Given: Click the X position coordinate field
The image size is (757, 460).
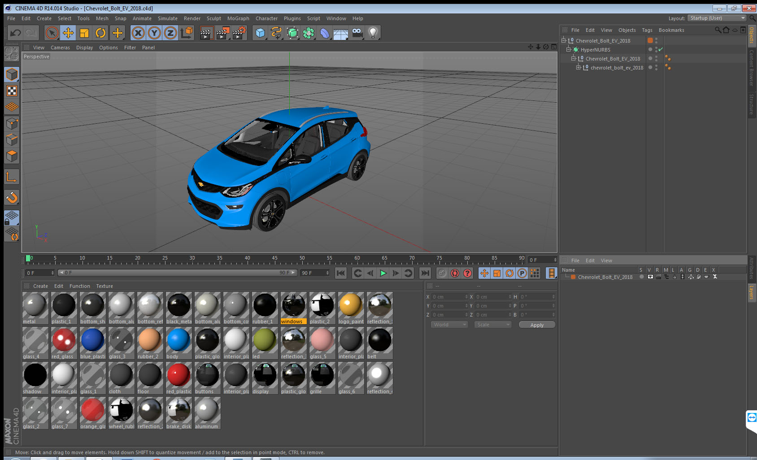Looking at the screenshot, I should [449, 297].
